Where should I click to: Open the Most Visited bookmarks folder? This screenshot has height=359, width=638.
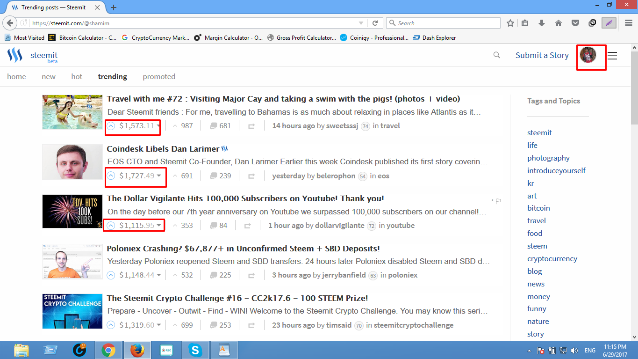click(x=24, y=37)
